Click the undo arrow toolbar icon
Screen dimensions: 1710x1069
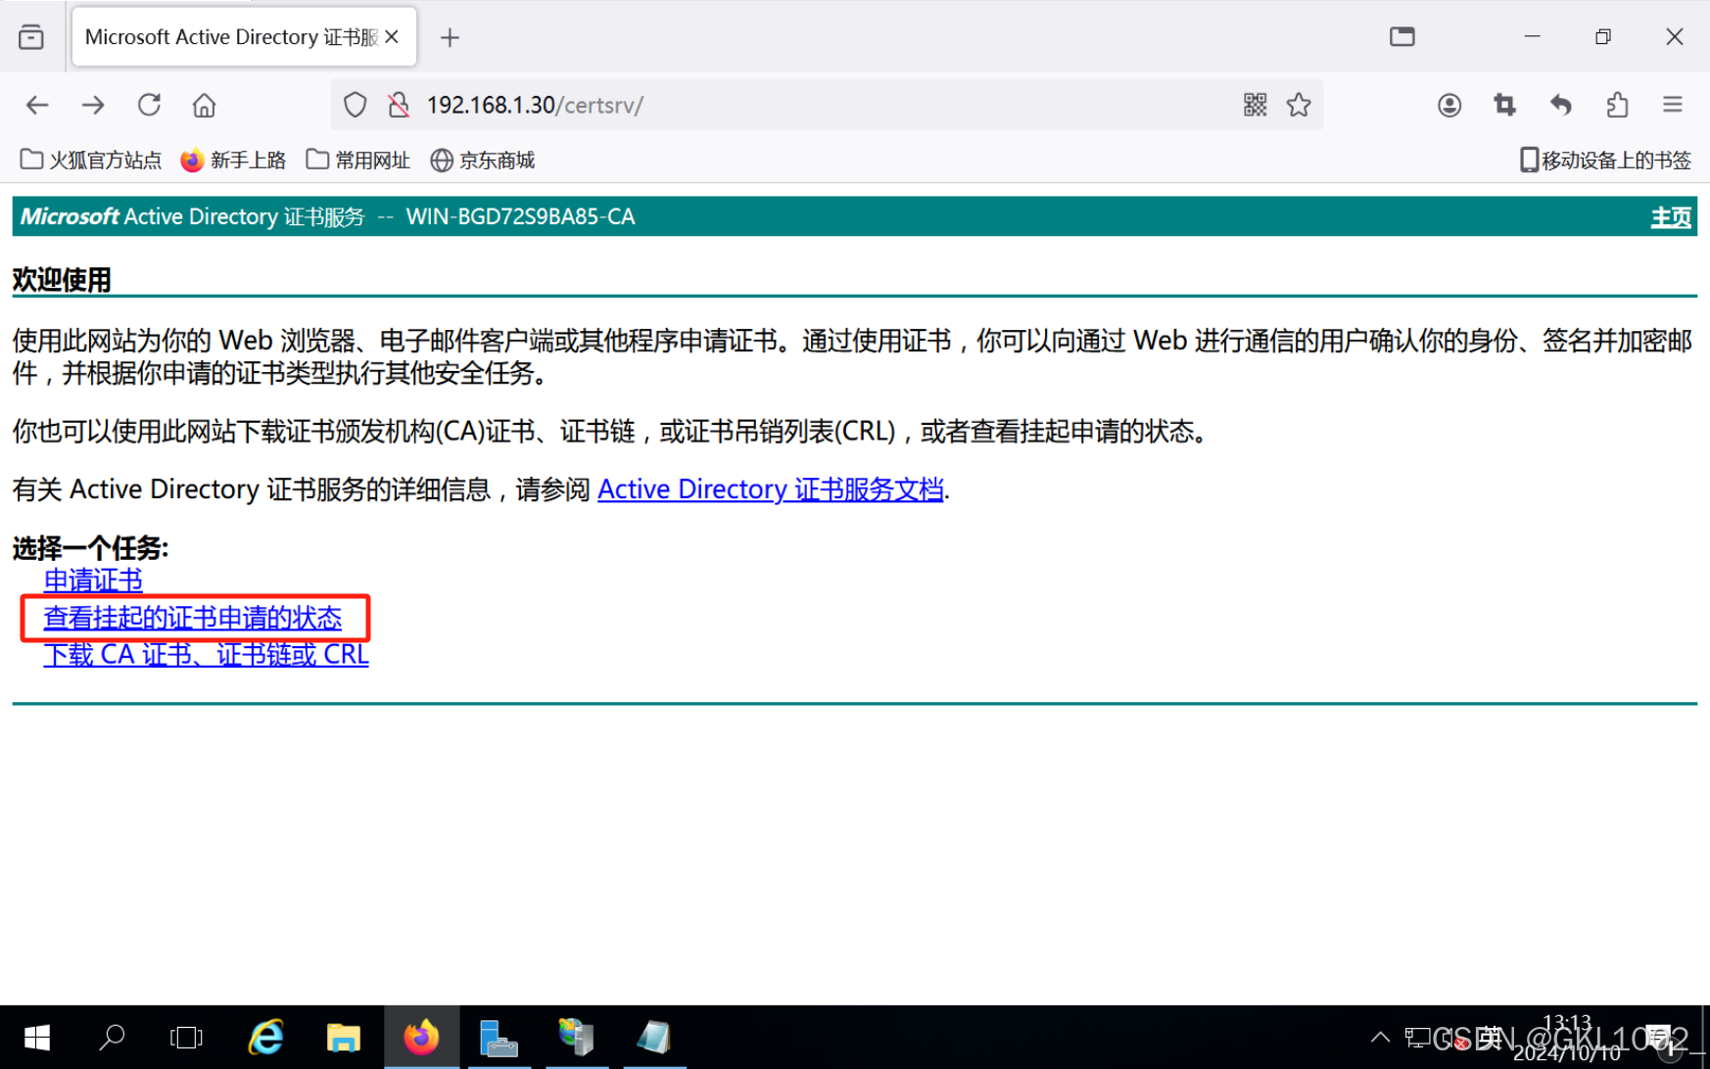point(1561,105)
